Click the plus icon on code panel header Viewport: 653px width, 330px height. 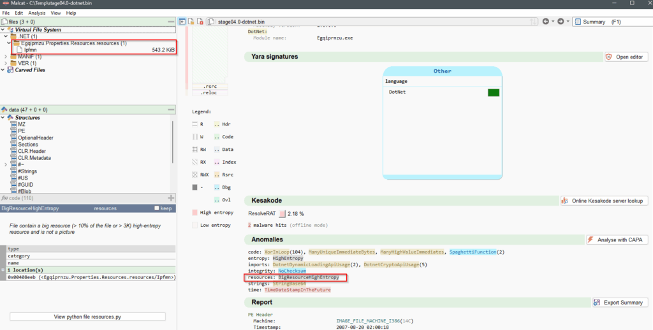(171, 198)
